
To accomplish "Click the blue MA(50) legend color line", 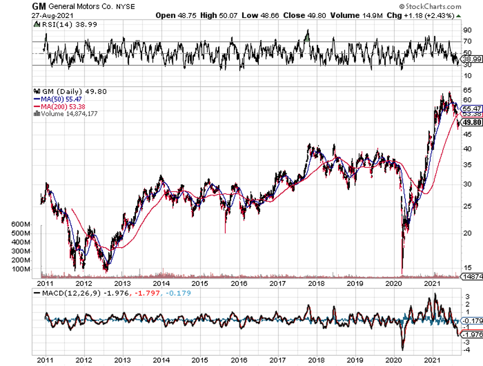I will (x=37, y=98).
